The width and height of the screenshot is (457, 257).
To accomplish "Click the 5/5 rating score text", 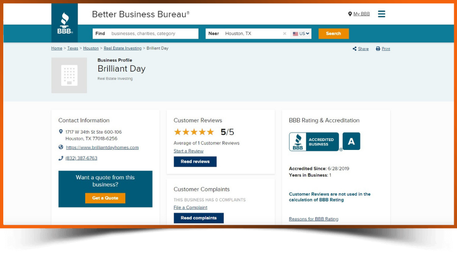I will [x=228, y=132].
